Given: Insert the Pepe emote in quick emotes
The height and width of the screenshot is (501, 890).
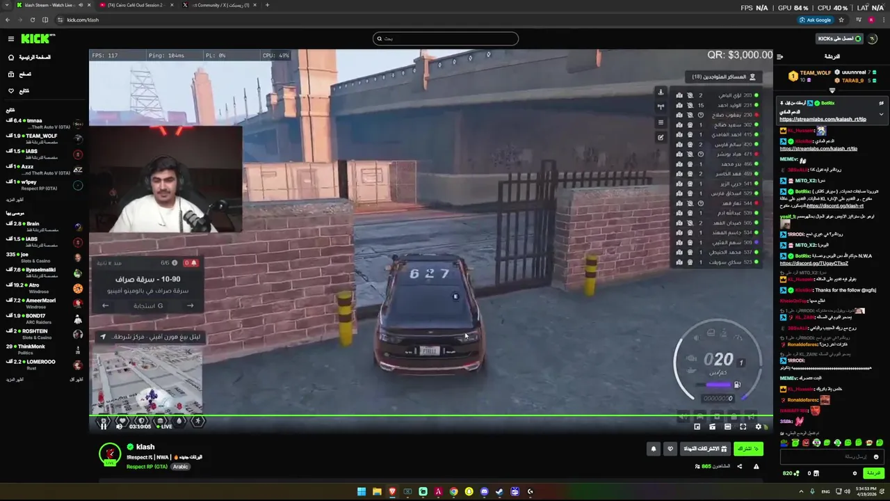Looking at the screenshot, I should coord(784,443).
